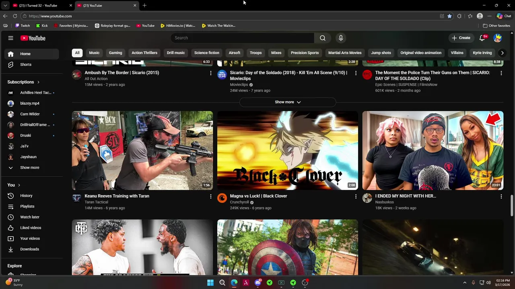
Task: Select the Martial Arts Movies chip
Action: pyautogui.click(x=345, y=53)
